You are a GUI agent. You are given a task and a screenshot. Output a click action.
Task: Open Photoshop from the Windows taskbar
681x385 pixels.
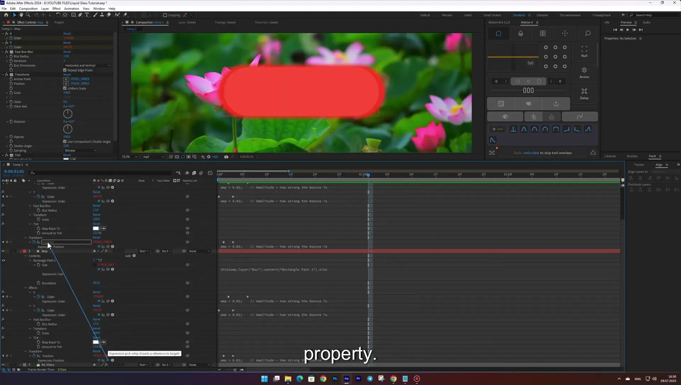[x=335, y=379]
